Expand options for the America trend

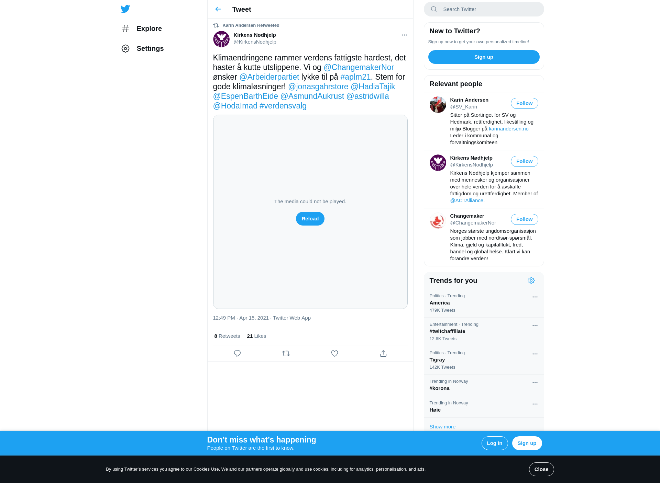[x=535, y=297]
